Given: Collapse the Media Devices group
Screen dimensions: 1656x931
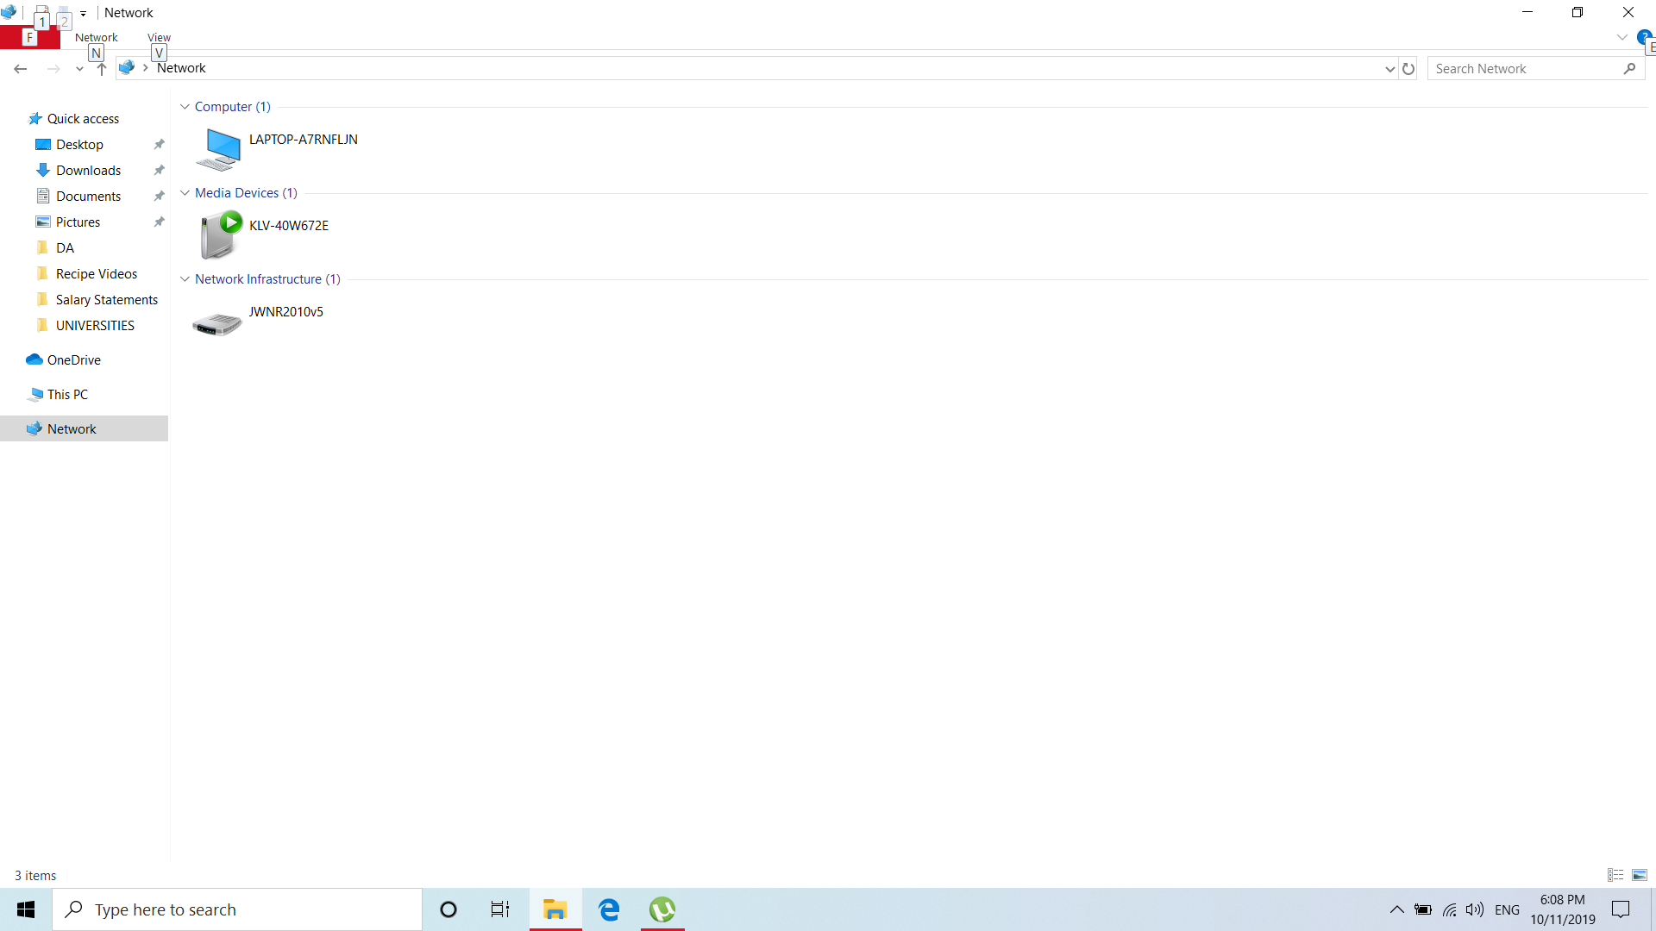Looking at the screenshot, I should tap(185, 193).
